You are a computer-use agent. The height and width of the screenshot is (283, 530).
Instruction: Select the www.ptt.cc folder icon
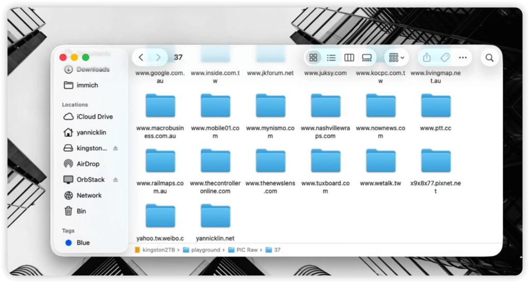coord(436,106)
